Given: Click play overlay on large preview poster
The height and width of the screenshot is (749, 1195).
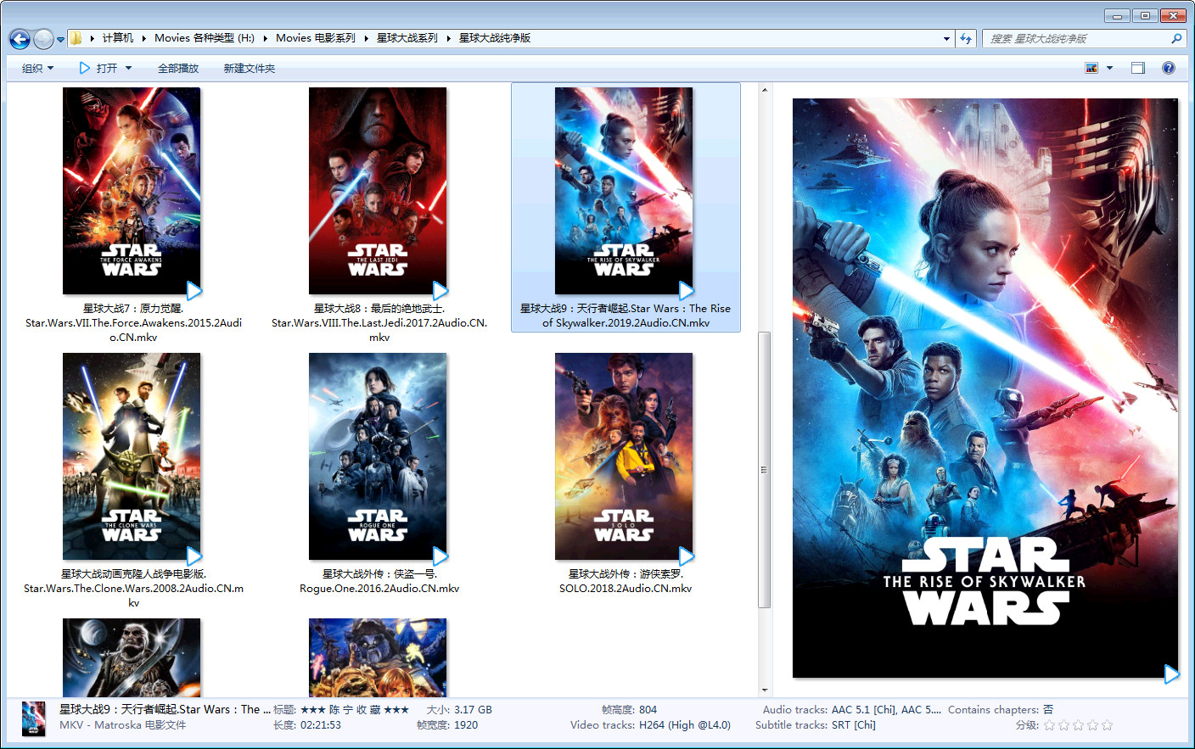Looking at the screenshot, I should point(1171,674).
